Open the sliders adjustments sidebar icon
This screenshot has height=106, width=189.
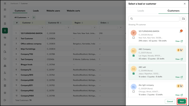(x=5, y=45)
